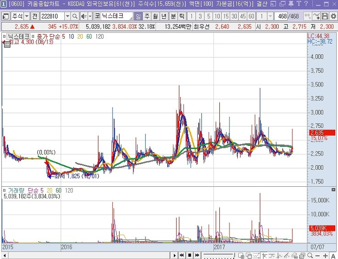
Task: Toggle the small box before 거래량 legend
Action: [x=4, y=190]
